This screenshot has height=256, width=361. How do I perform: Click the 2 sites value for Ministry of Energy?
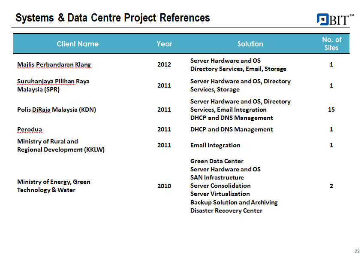(331, 186)
